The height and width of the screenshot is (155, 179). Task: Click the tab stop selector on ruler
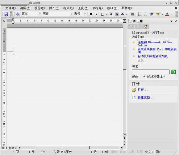point(4,21)
